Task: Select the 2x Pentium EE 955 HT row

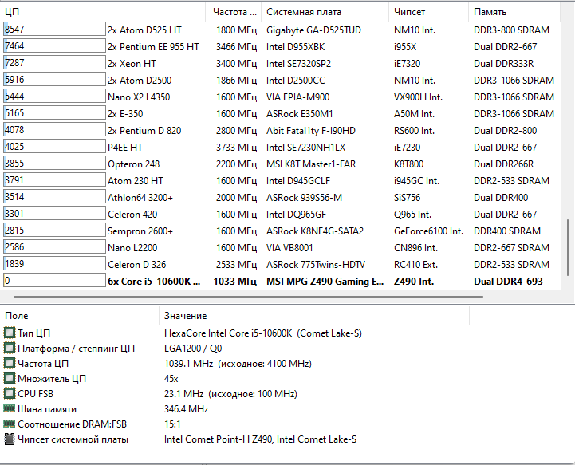Action: pos(281,46)
